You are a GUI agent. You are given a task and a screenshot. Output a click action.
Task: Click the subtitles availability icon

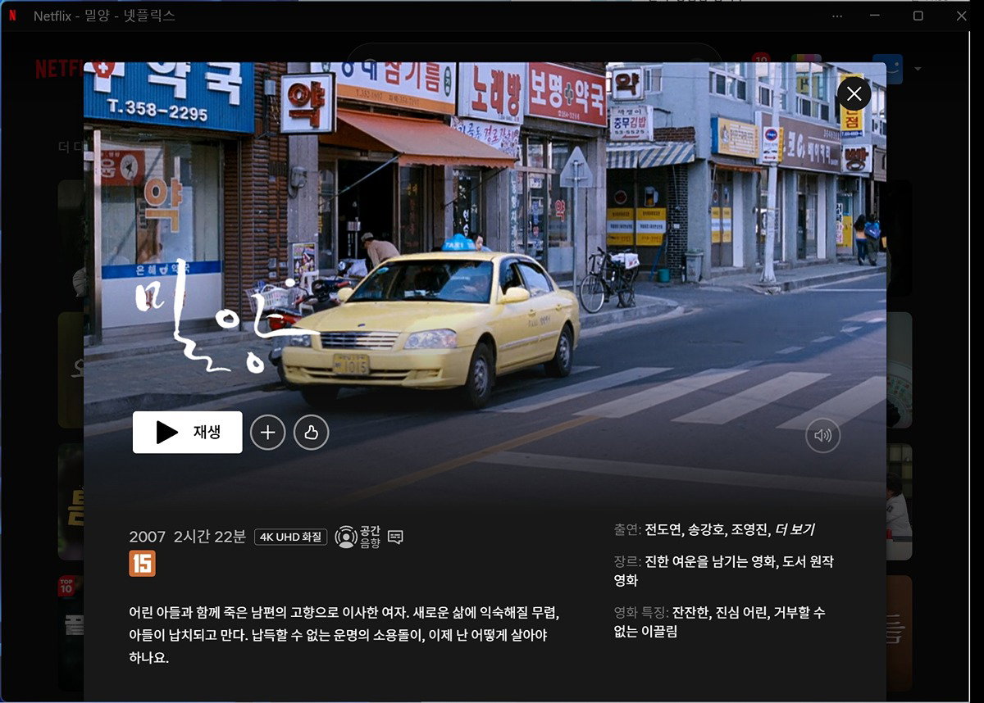point(395,537)
